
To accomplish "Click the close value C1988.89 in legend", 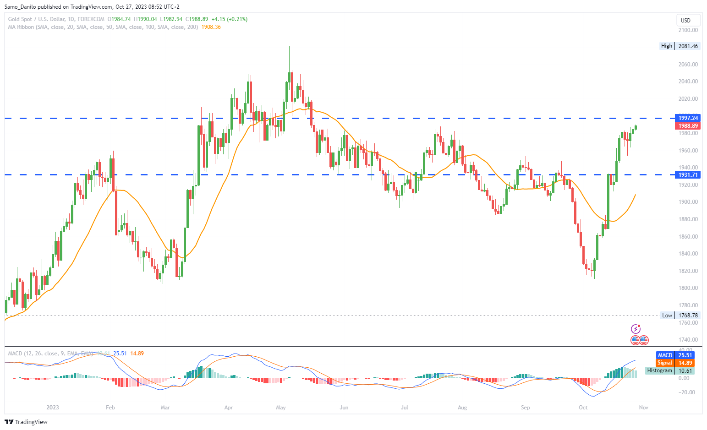I will (197, 19).
